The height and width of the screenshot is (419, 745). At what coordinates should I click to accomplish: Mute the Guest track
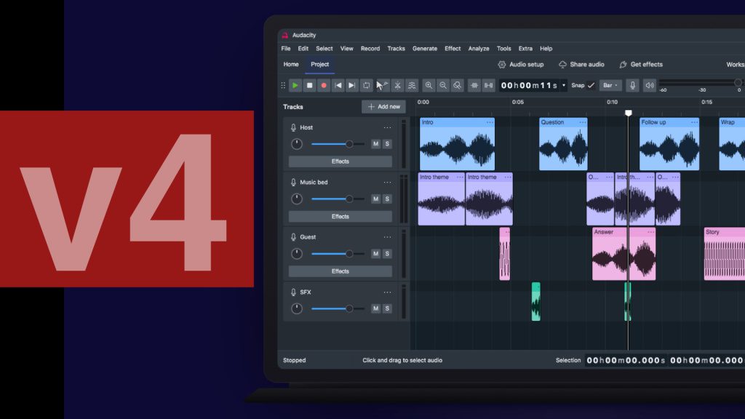click(x=376, y=254)
